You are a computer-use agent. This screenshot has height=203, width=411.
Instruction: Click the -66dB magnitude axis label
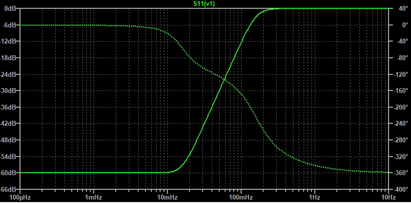[8, 189]
